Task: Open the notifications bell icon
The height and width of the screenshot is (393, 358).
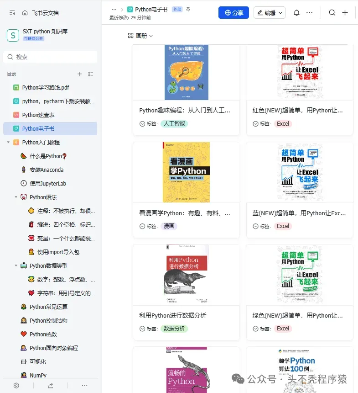Action: 296,12
